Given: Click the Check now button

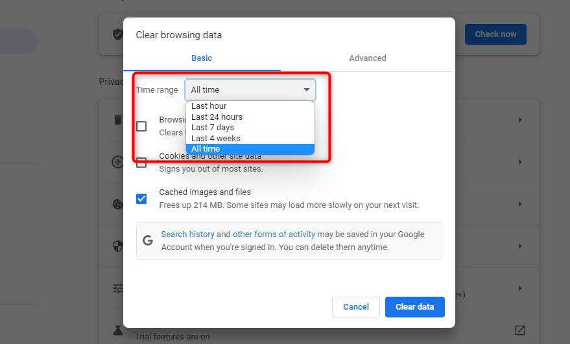Looking at the screenshot, I should 495,34.
